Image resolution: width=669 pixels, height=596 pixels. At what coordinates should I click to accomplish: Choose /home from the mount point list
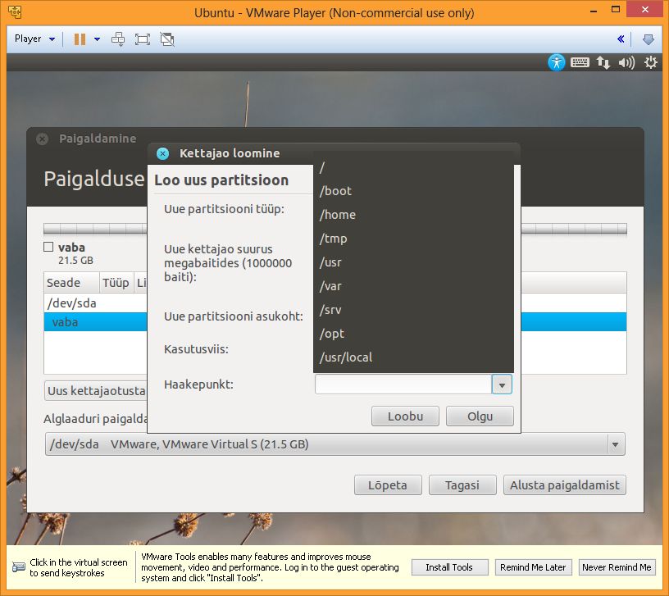(413, 215)
